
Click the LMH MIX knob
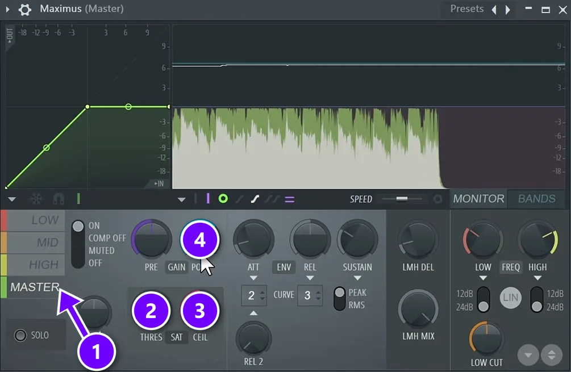click(x=418, y=310)
